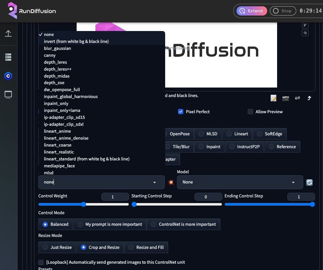Choose lineart_standard (from white bg & black line)

point(102,159)
